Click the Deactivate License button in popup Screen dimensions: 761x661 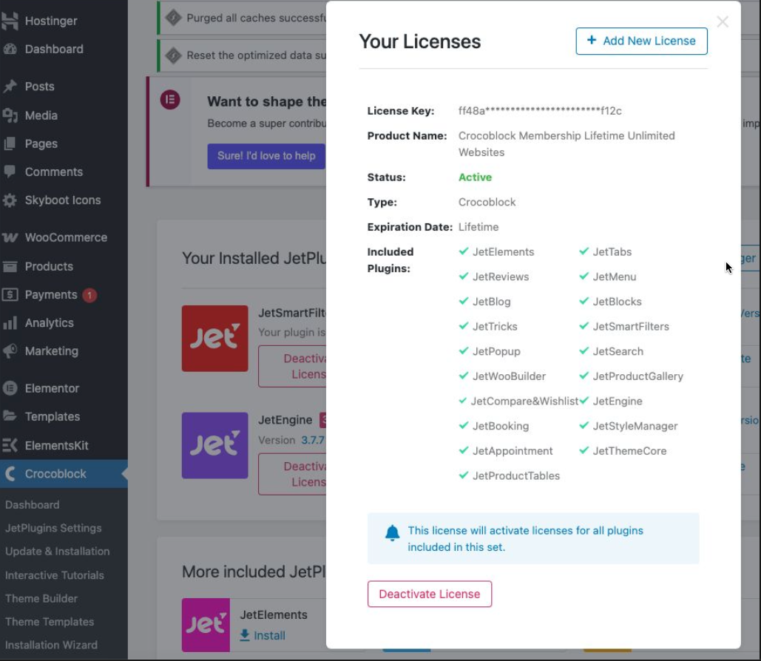click(430, 594)
